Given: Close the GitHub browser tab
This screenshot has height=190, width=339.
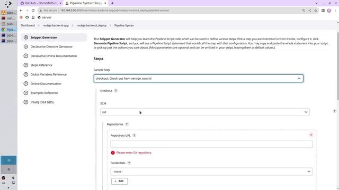Looking at the screenshot, I should 60,3.
